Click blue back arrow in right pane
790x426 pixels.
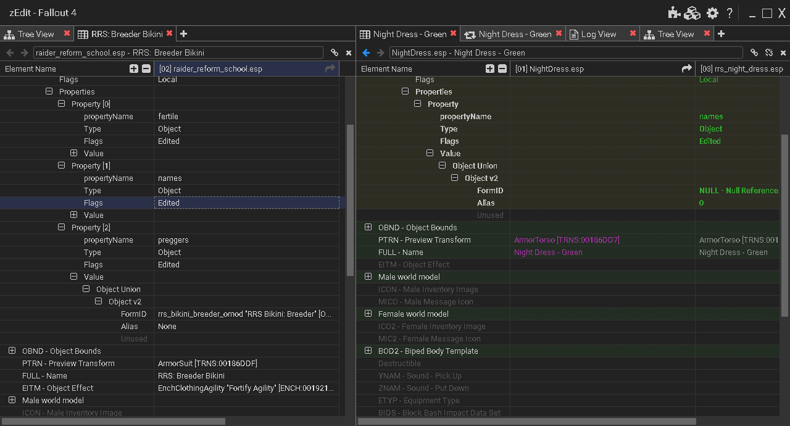point(366,53)
